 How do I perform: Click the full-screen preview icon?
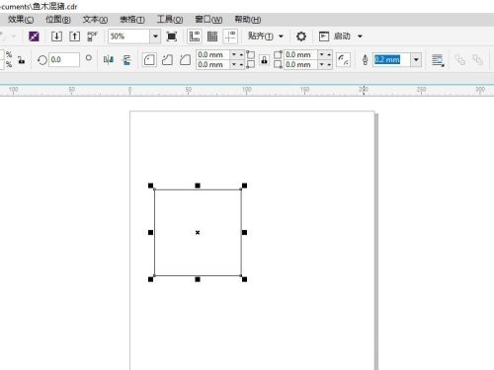point(172,37)
